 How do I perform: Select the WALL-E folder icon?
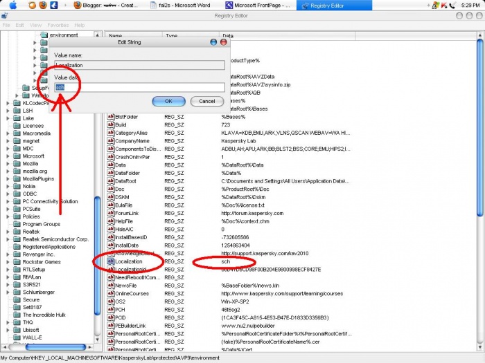pos(17,337)
